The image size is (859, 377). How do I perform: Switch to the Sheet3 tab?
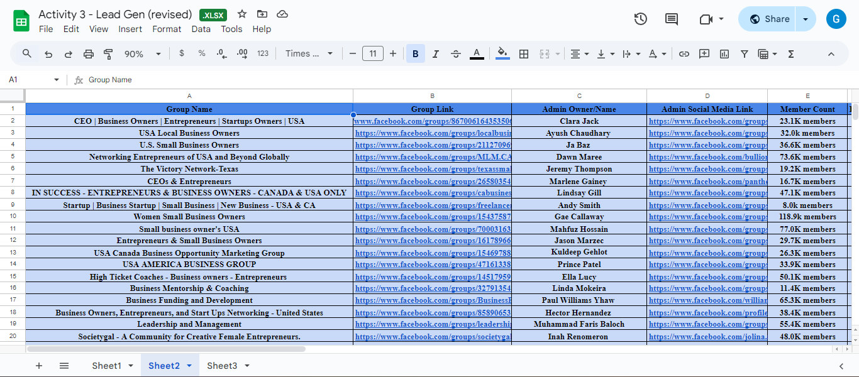tap(222, 366)
